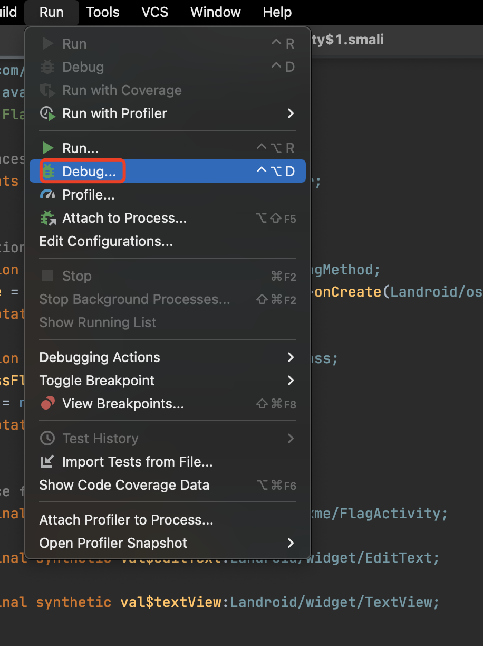The width and height of the screenshot is (483, 646).
Task: Click the Attach to Process bug icon
Action: pyautogui.click(x=48, y=218)
